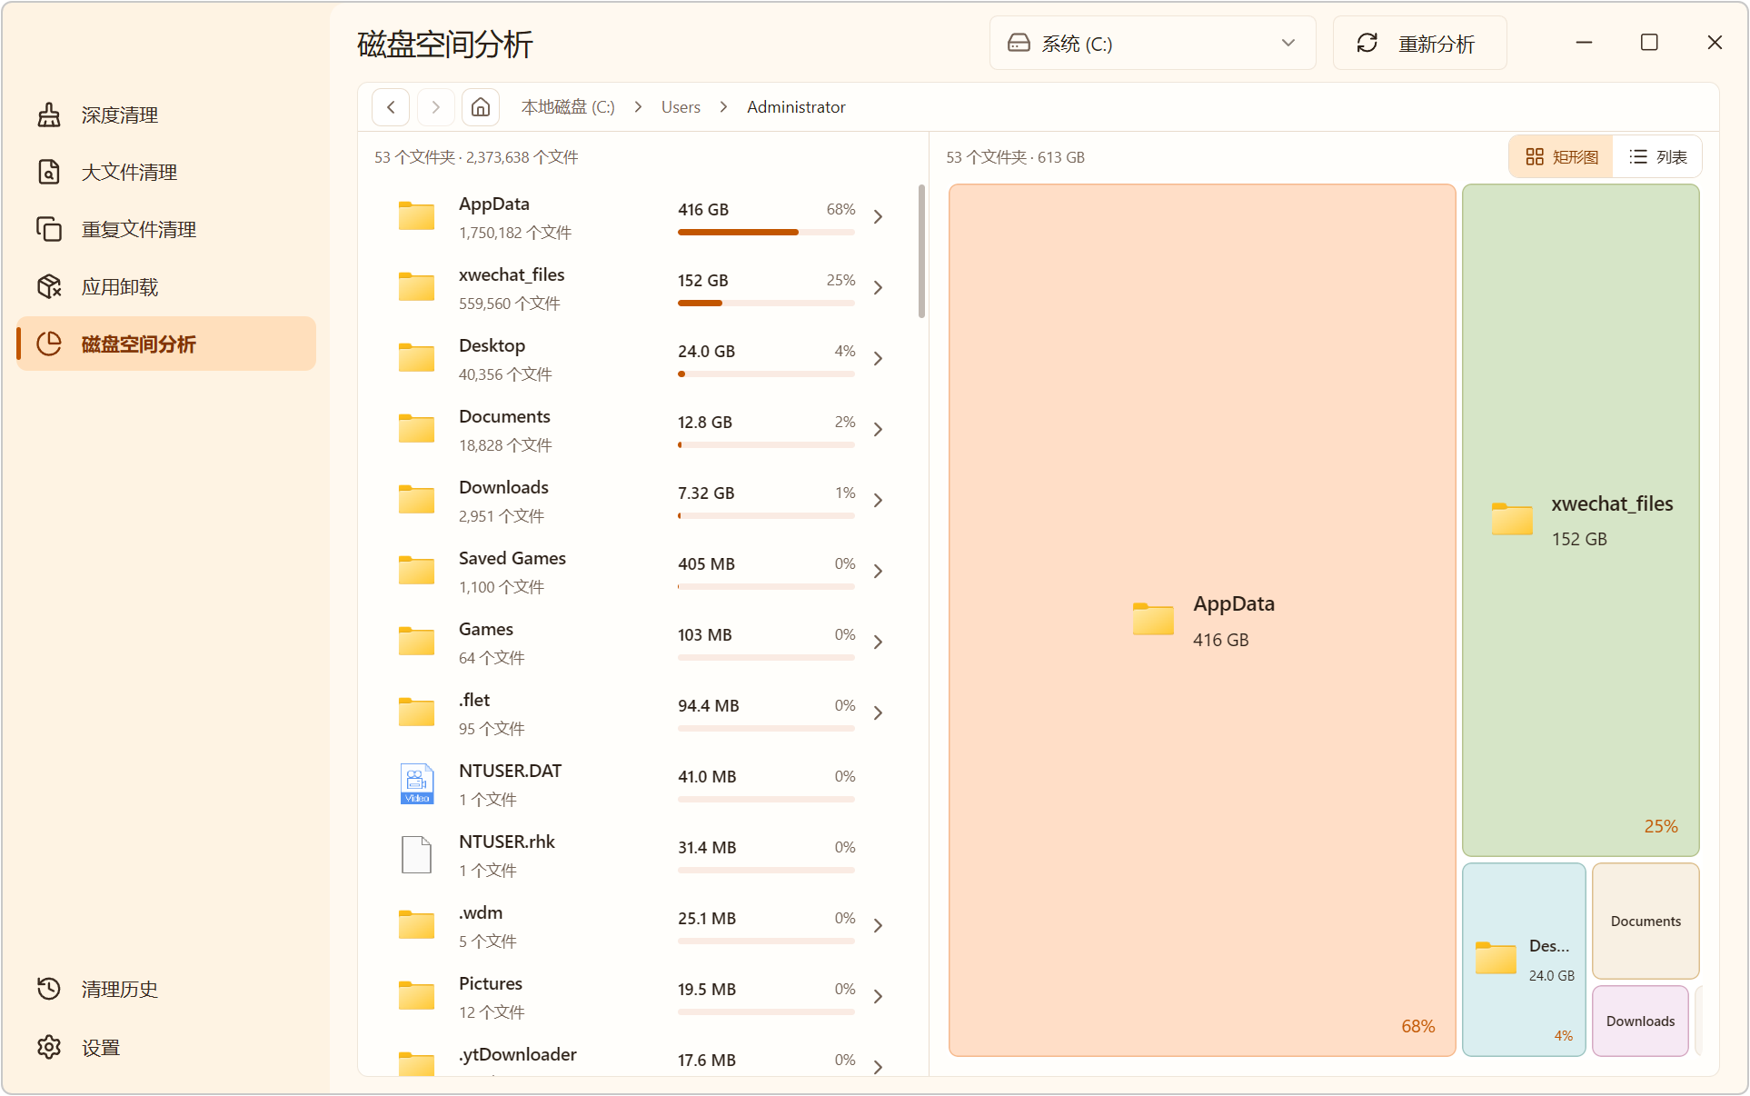Click the forward navigation arrow
This screenshot has width=1750, height=1096.
[x=436, y=107]
